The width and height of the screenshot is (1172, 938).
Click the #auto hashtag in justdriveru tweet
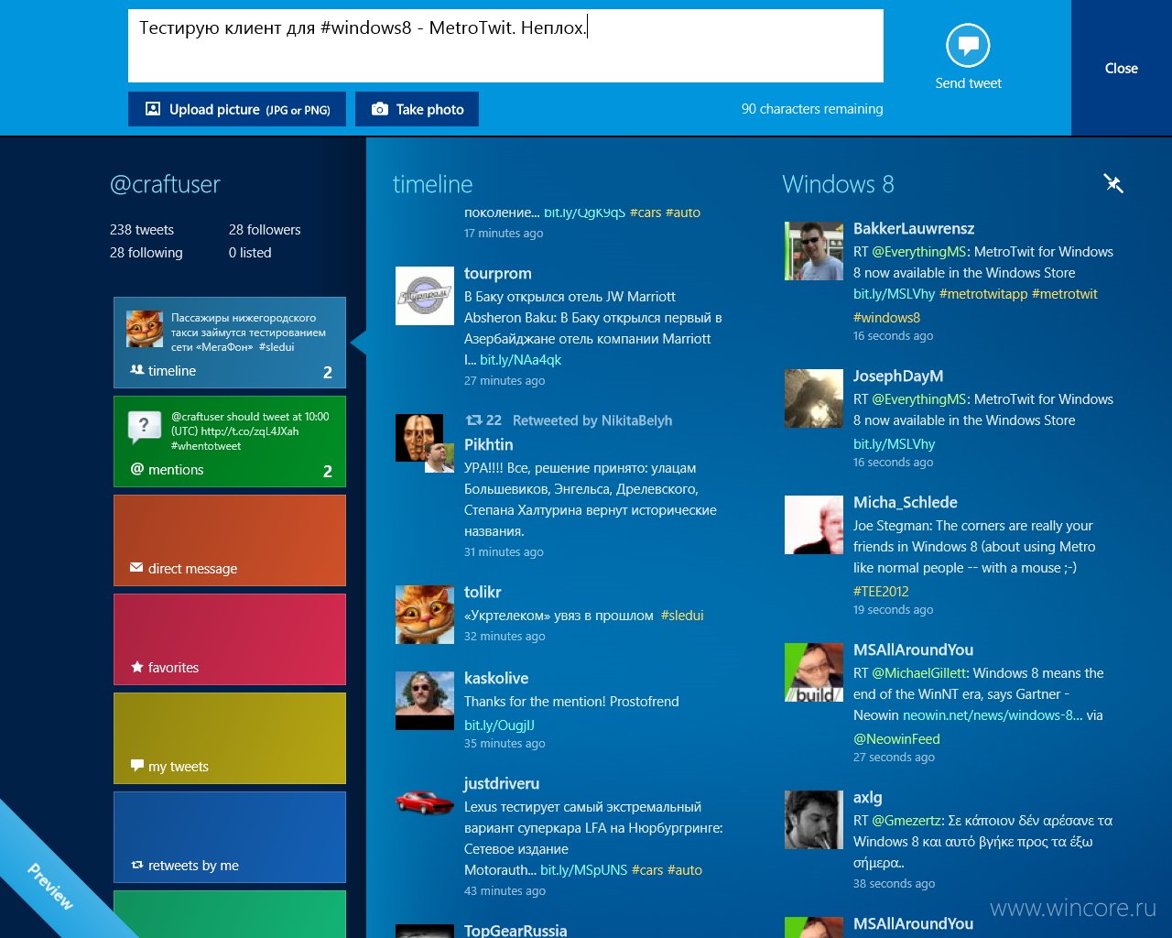coord(685,870)
